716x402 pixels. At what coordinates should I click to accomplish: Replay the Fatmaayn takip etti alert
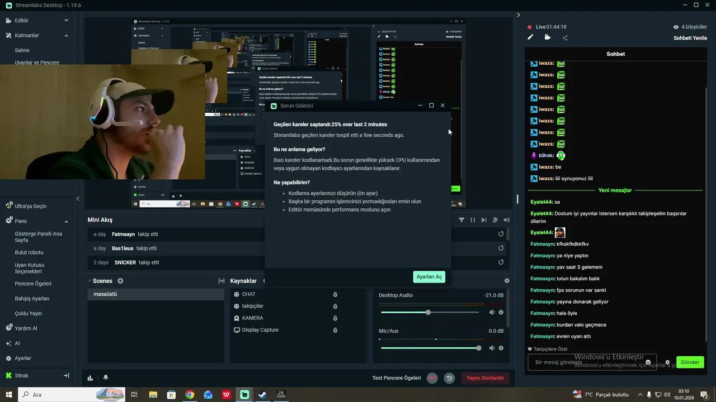tap(501, 234)
